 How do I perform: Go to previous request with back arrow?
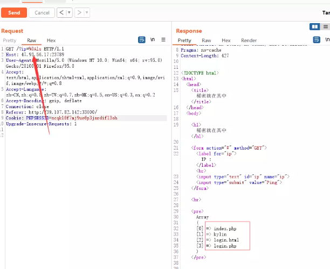(61, 12)
